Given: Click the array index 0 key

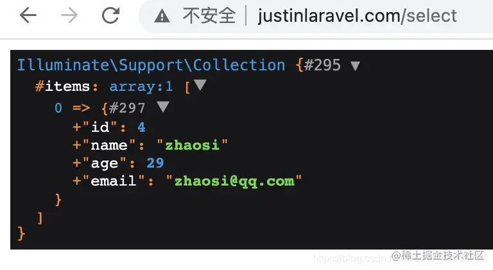Looking at the screenshot, I should pos(58,108).
